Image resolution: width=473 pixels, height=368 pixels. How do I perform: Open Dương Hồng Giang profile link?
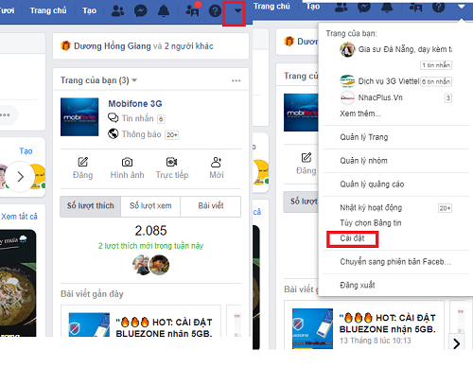tap(113, 46)
